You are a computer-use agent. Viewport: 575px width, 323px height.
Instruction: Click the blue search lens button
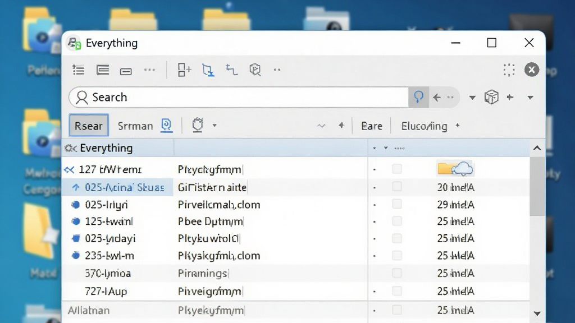point(418,98)
